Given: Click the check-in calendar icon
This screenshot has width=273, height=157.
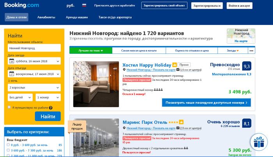Looking at the screenshot, I should click(x=11, y=61).
